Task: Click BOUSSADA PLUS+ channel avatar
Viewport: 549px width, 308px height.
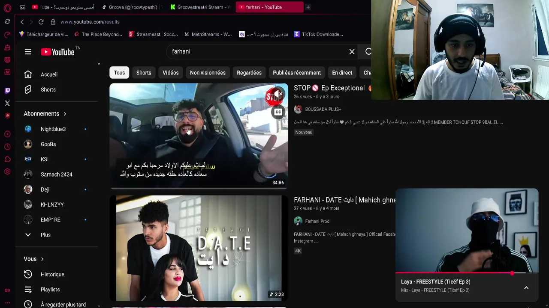Action: [x=298, y=109]
